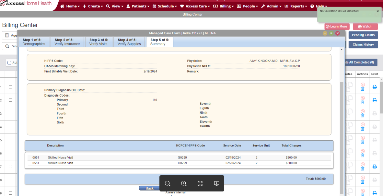Image resolution: width=383 pixels, height=196 pixels.
Task: Tick the checkbox in row 7
Action: [x=10, y=167]
